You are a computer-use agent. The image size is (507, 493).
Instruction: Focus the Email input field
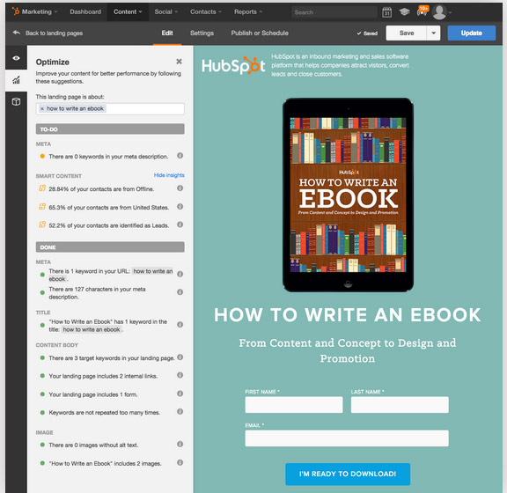[x=347, y=438]
